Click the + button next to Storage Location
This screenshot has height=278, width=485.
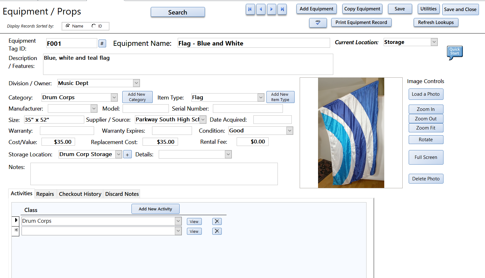[x=127, y=154]
